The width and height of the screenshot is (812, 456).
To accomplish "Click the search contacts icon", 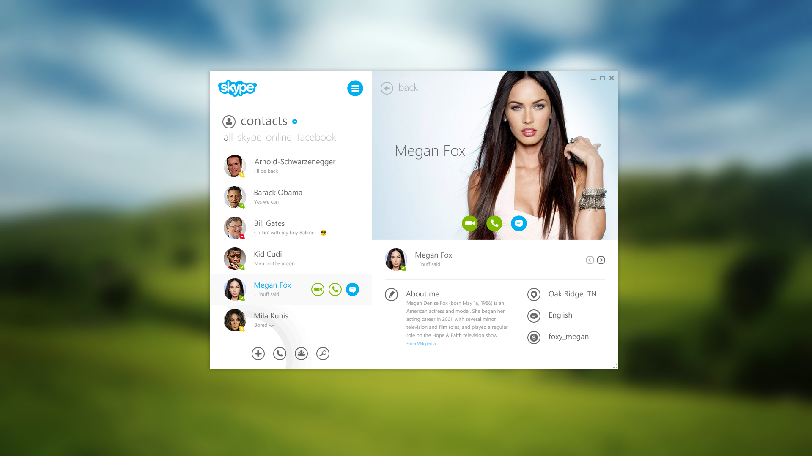I will click(x=322, y=353).
